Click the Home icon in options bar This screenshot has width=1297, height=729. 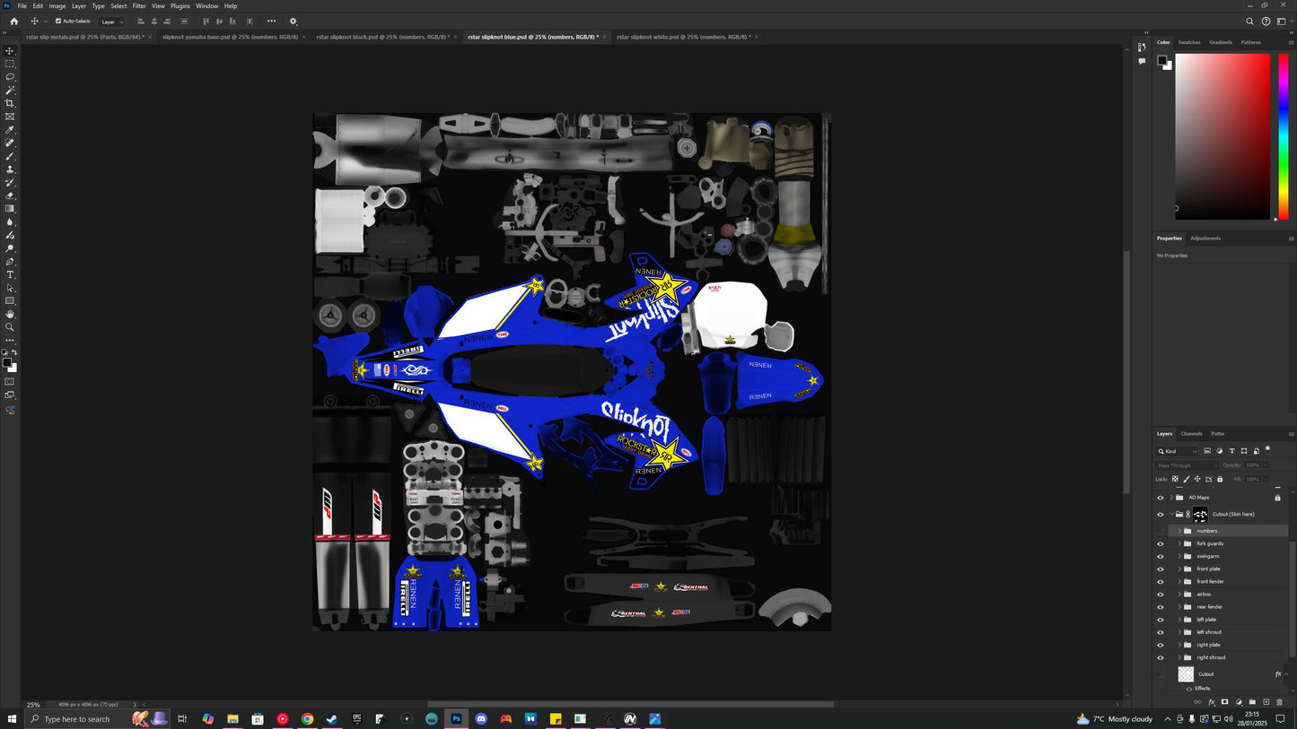click(13, 22)
